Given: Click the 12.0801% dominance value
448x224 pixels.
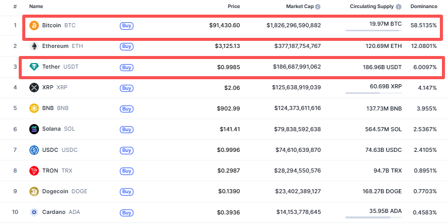Looking at the screenshot, I should (424, 46).
